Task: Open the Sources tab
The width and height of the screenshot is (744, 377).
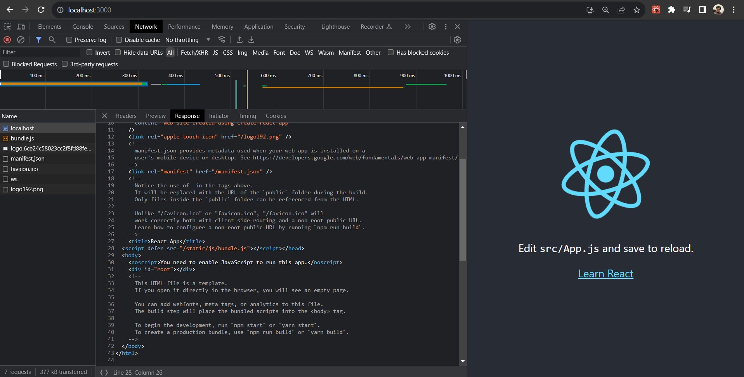Action: pos(114,26)
